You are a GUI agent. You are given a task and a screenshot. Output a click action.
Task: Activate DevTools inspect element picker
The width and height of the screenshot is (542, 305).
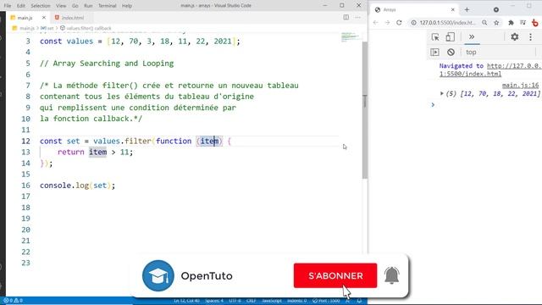(x=435, y=37)
